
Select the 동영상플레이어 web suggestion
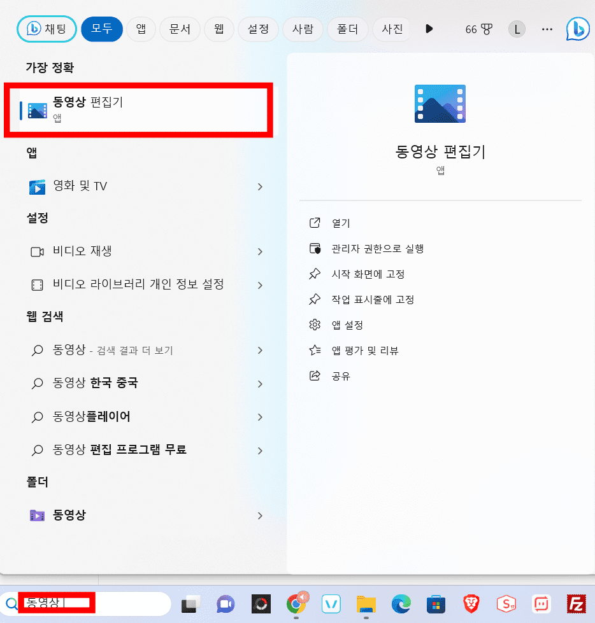coord(138,417)
